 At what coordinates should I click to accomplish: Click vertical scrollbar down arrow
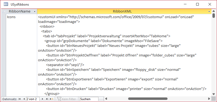tap(214, 94)
